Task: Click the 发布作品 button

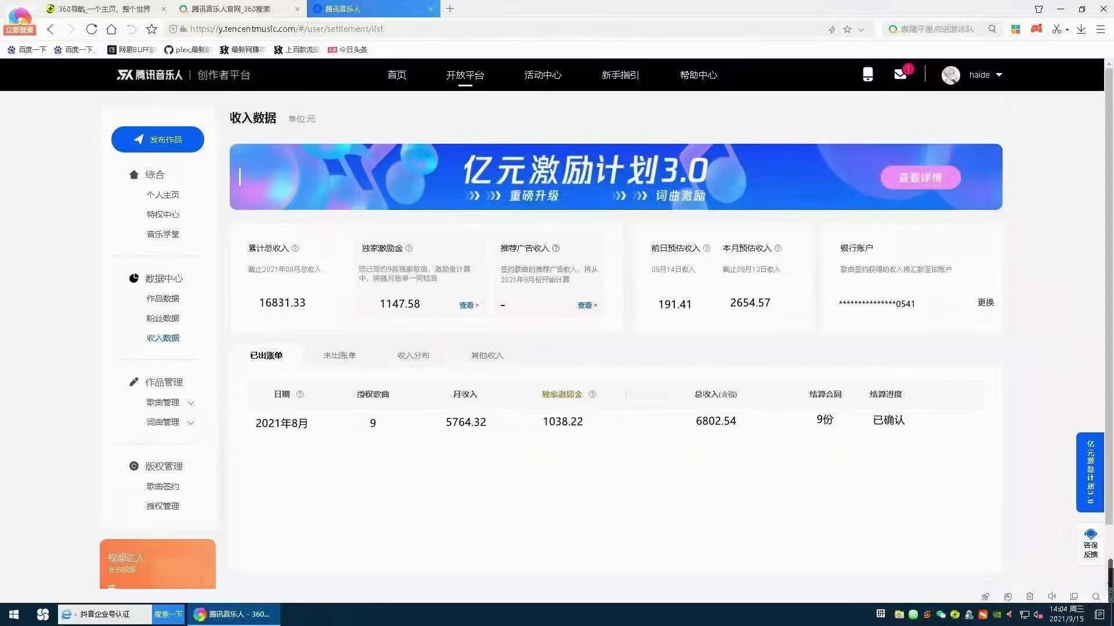Action: pyautogui.click(x=158, y=139)
